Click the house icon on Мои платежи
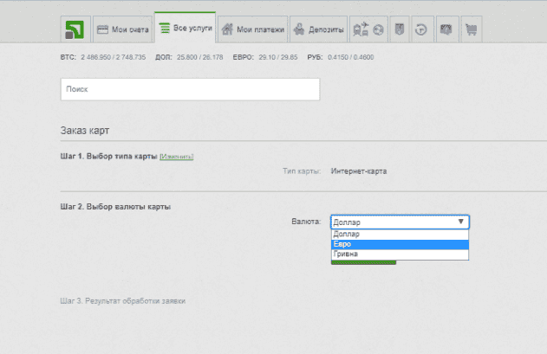This screenshot has width=547, height=354. coord(228,29)
